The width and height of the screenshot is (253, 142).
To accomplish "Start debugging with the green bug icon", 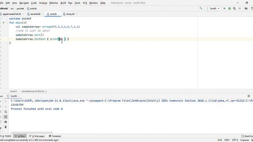I will (229, 9).
